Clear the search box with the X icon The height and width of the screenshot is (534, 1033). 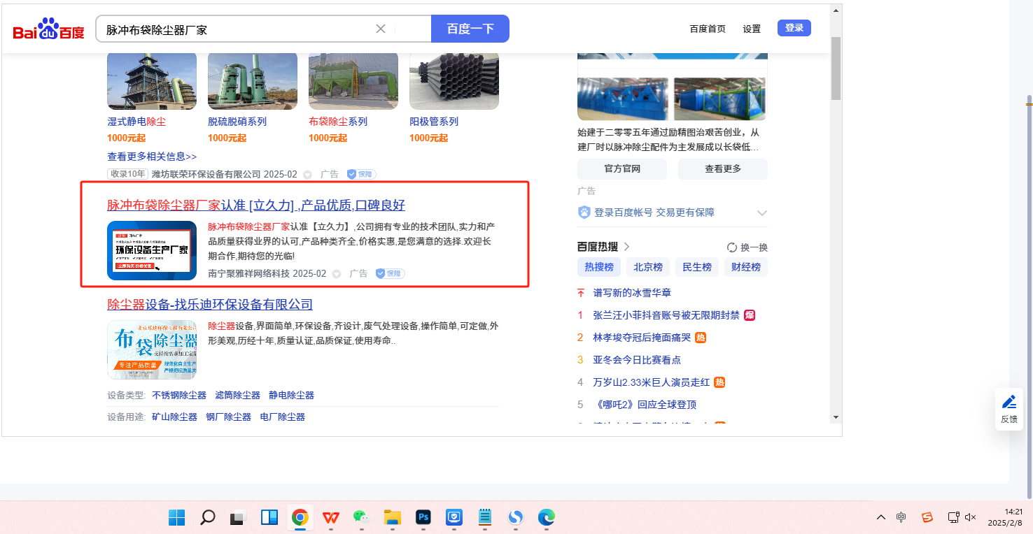(x=381, y=29)
